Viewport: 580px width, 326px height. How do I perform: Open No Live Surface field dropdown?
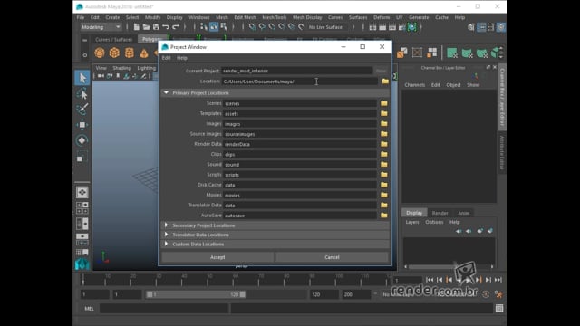326,27
